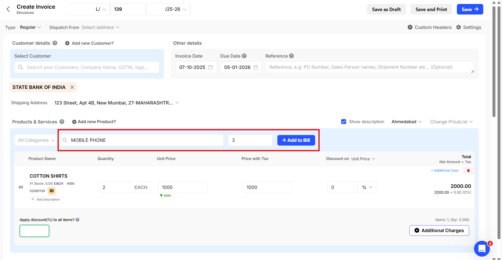Open the All Categories dropdown
The width and height of the screenshot is (502, 260).
click(x=36, y=140)
